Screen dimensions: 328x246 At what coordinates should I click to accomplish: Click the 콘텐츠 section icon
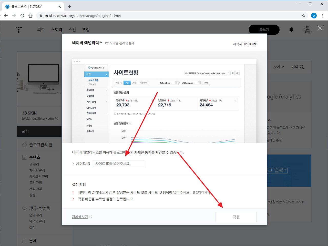coord(24,157)
